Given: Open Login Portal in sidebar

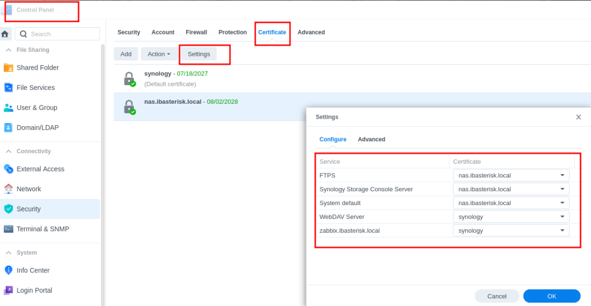Looking at the screenshot, I should tap(50, 290).
